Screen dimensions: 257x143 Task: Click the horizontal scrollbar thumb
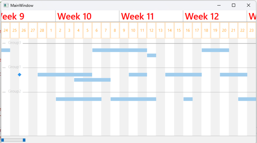pyautogui.click(x=13, y=140)
